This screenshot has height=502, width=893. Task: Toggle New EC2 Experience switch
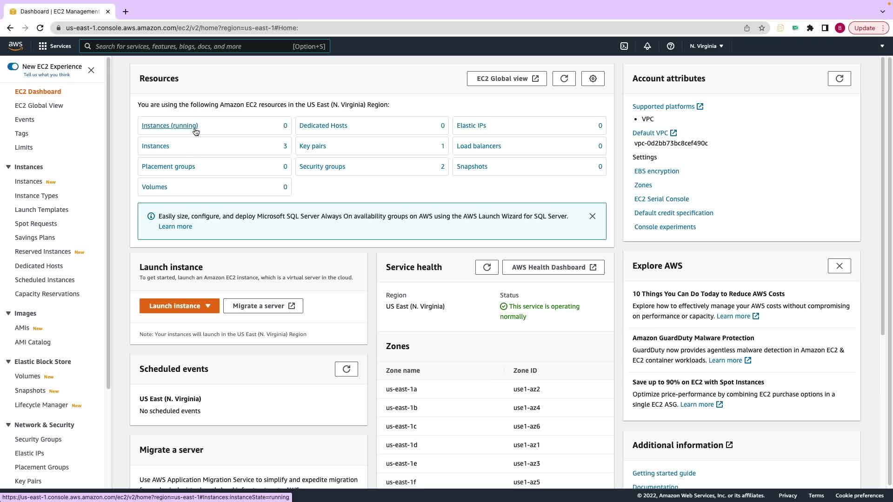click(13, 66)
